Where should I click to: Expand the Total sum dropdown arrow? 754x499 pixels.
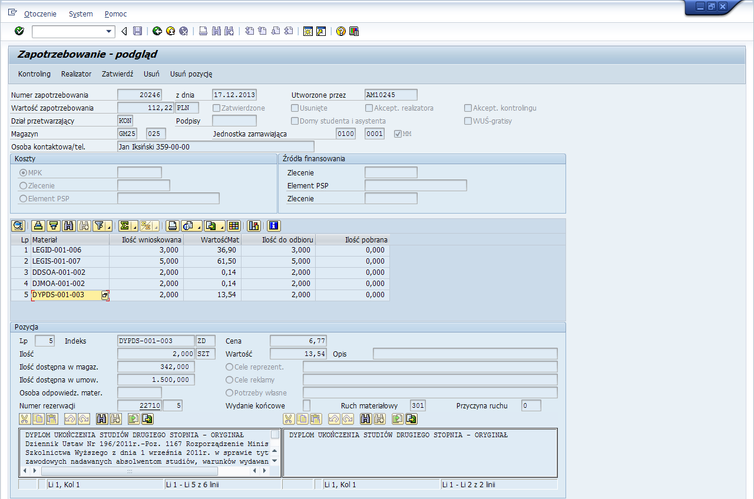point(134,226)
